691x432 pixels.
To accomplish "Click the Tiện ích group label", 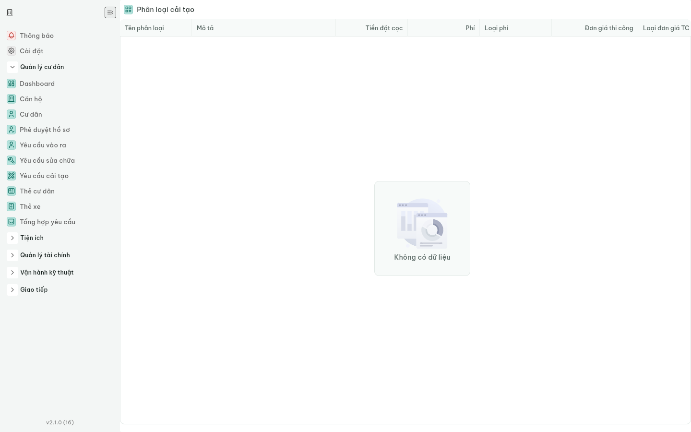I will point(32,238).
